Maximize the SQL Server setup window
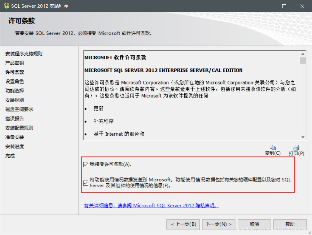The width and height of the screenshot is (312, 235). point(284,6)
